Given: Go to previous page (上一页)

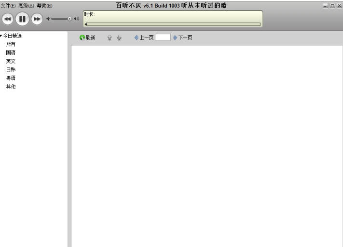Looking at the screenshot, I should [x=144, y=38].
